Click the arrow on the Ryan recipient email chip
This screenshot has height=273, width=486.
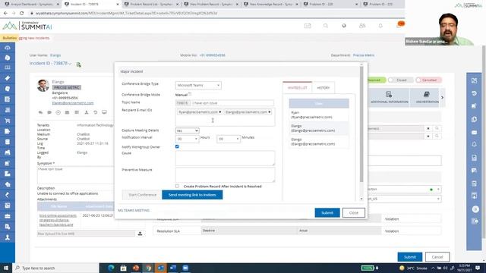pos(219,112)
